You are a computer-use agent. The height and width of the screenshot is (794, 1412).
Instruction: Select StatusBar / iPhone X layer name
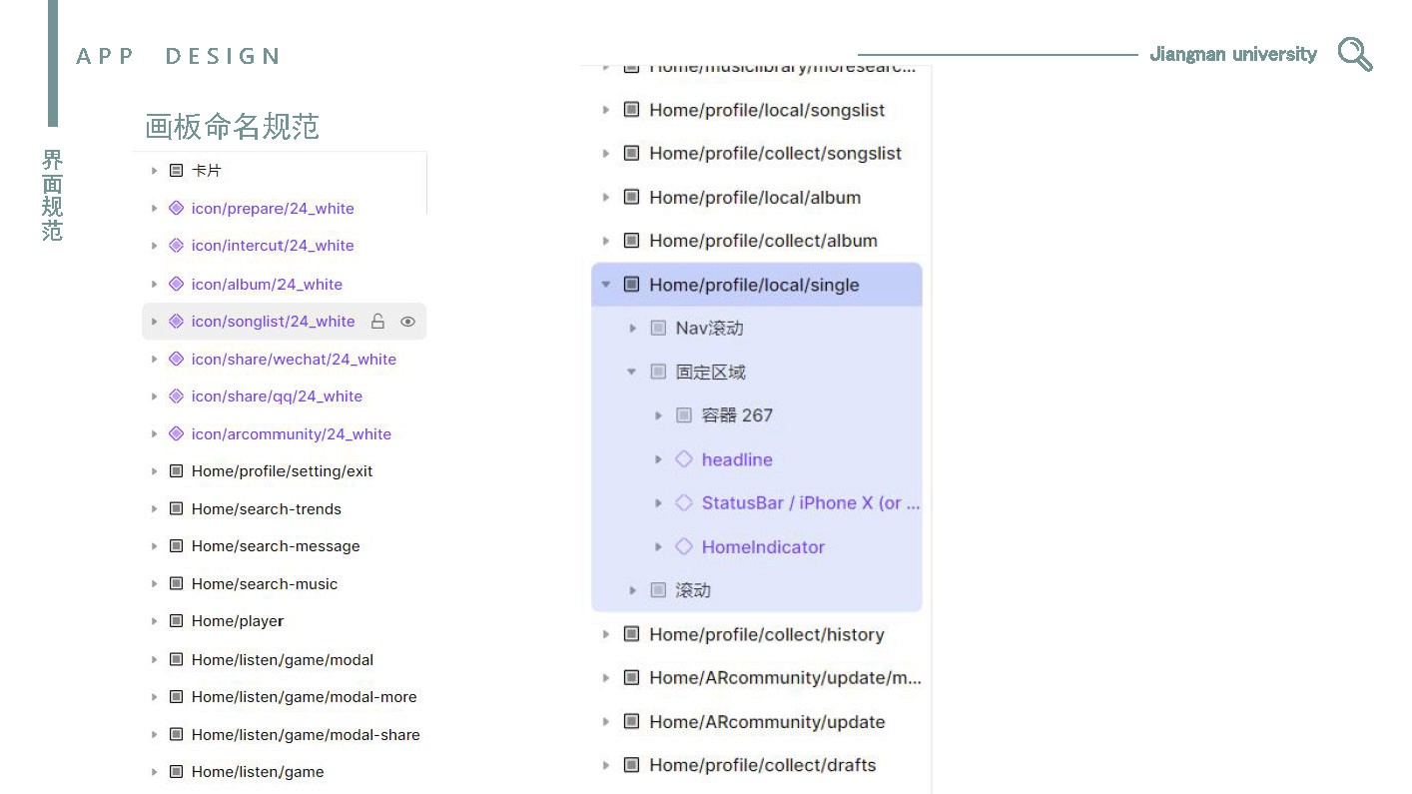(811, 502)
